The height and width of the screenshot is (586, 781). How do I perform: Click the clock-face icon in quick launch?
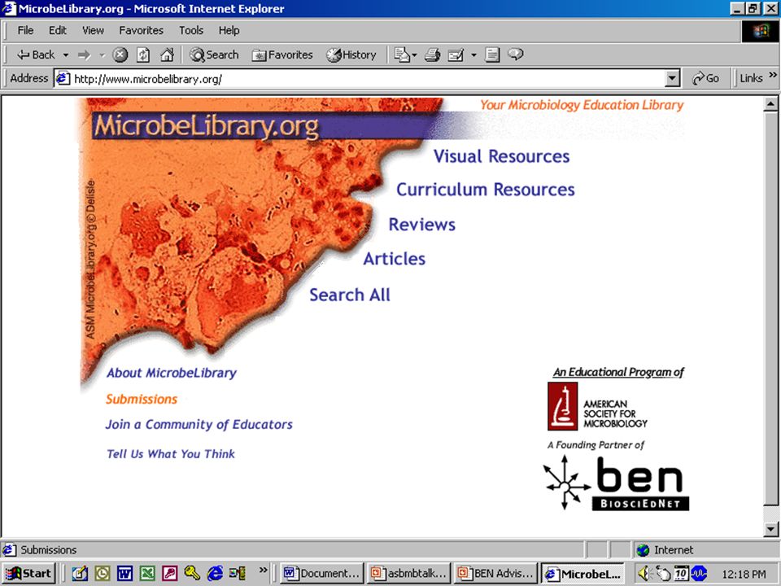click(103, 574)
